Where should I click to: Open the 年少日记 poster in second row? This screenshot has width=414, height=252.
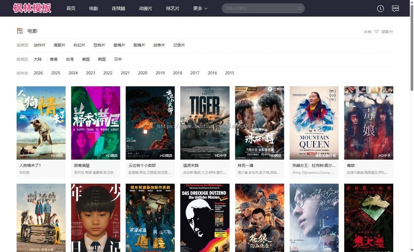[96, 218]
